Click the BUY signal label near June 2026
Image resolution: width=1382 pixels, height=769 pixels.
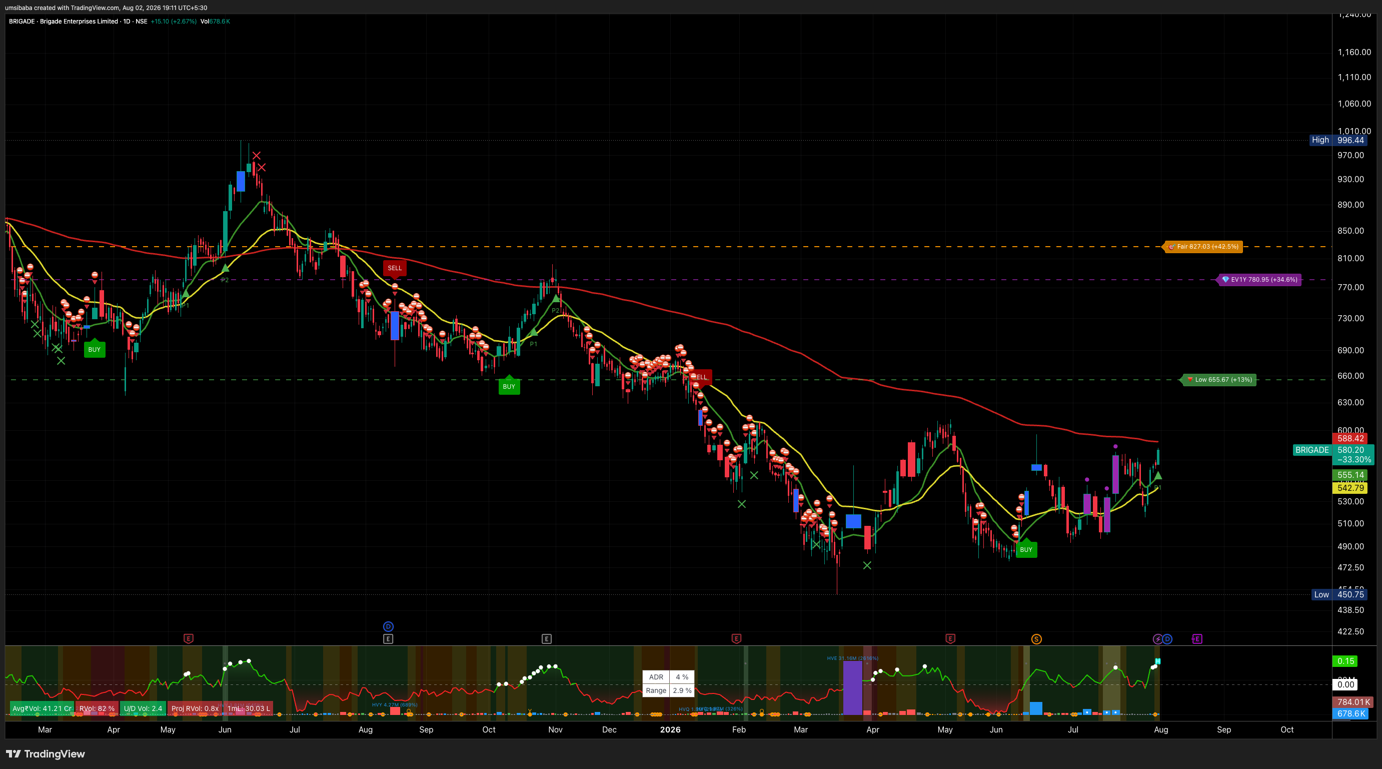pyautogui.click(x=1026, y=549)
